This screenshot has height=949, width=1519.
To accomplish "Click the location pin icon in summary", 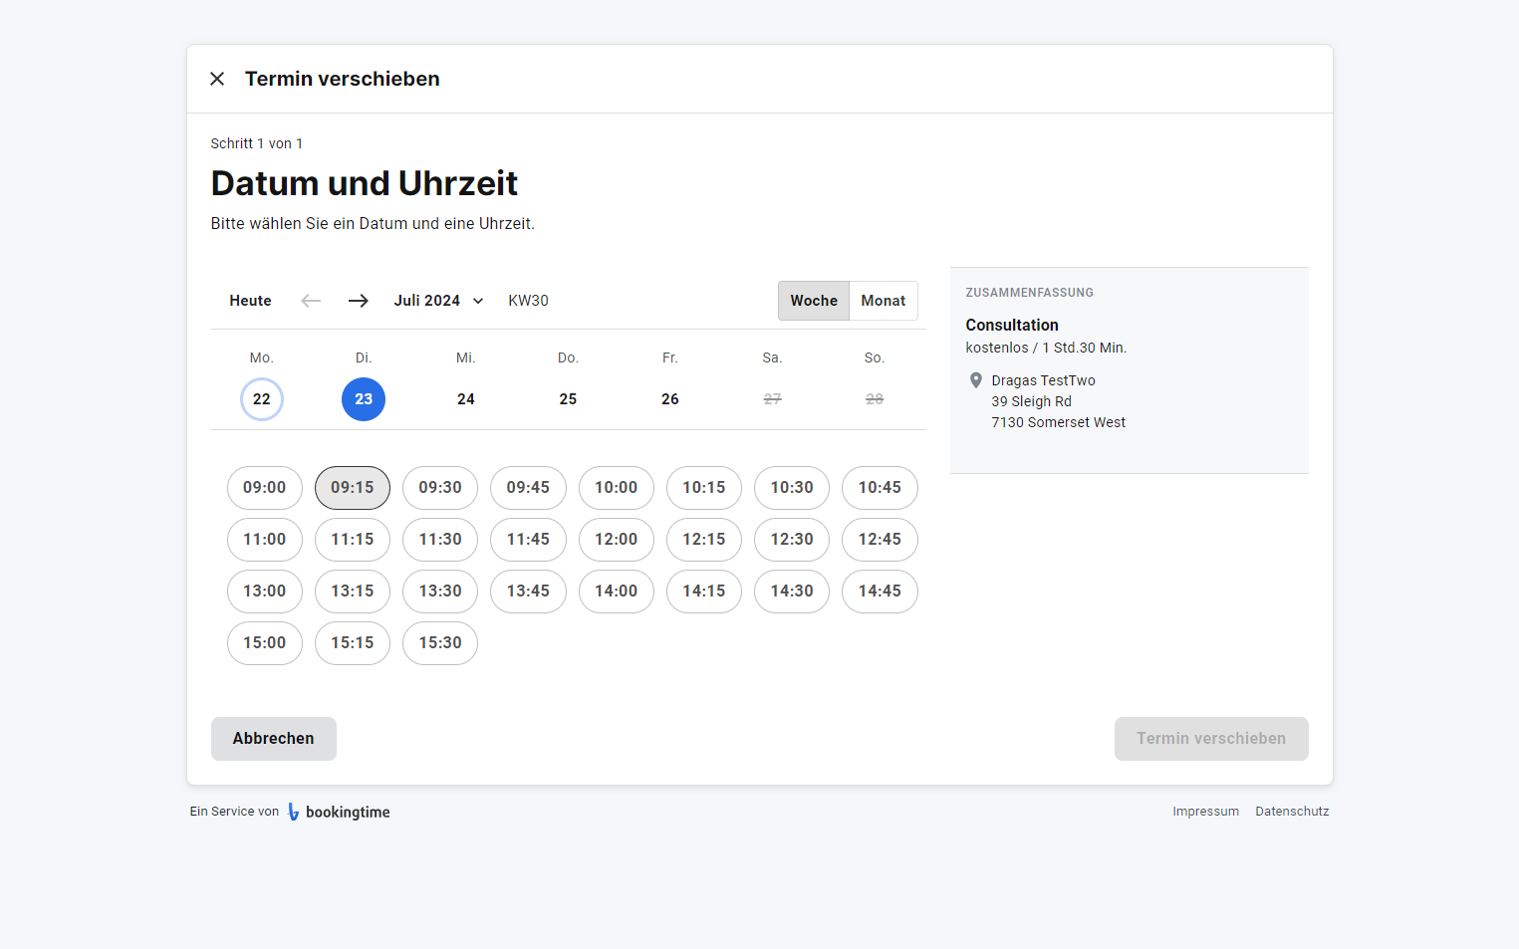I will coord(976,380).
